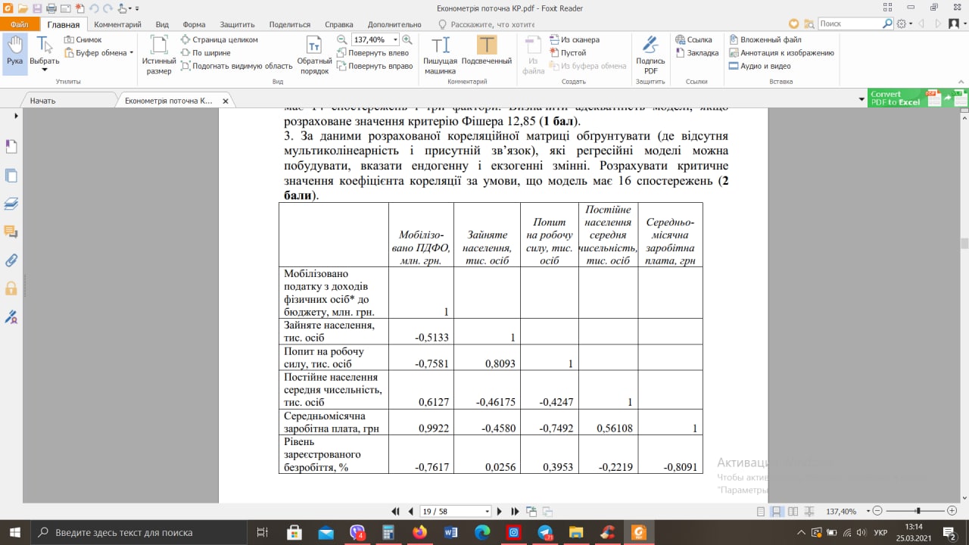Create PDF Из сканера

tap(574, 39)
